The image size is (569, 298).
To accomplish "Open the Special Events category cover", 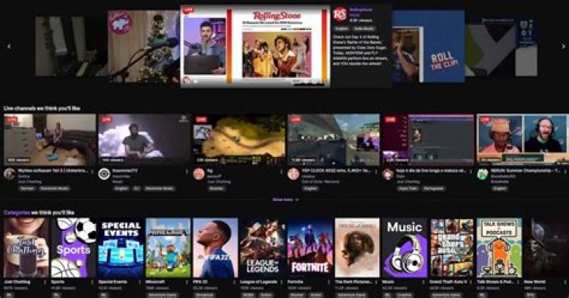I will [x=121, y=248].
